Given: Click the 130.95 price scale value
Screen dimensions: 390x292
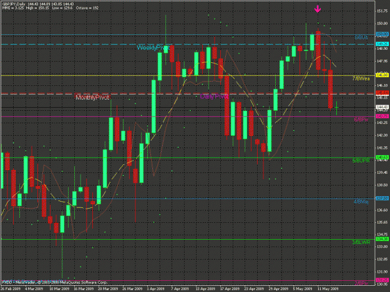Looking at the screenshot, I should (x=383, y=285).
